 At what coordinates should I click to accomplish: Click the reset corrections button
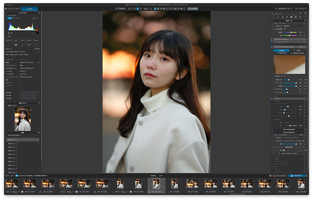284,9
